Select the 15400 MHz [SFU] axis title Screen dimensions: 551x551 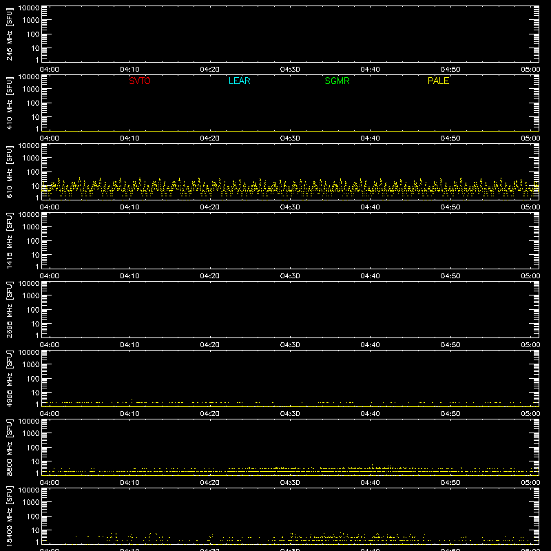(9, 516)
